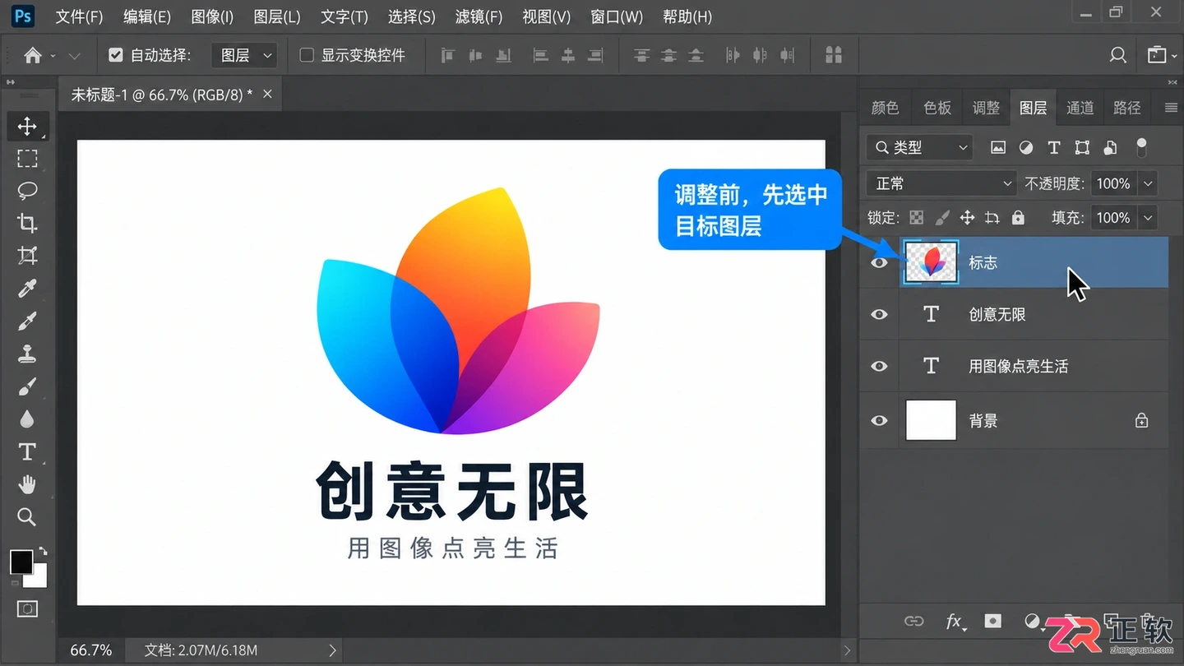Screen dimensions: 1184x666
Task: Toggle the layer filter on/off switch
Action: tap(1141, 148)
